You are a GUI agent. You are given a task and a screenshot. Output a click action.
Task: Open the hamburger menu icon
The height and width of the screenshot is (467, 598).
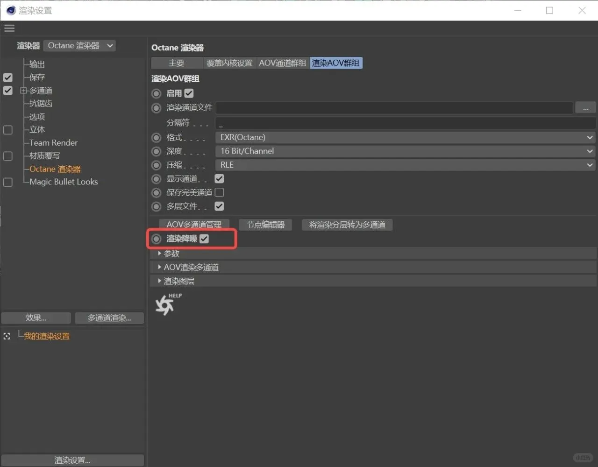click(9, 28)
